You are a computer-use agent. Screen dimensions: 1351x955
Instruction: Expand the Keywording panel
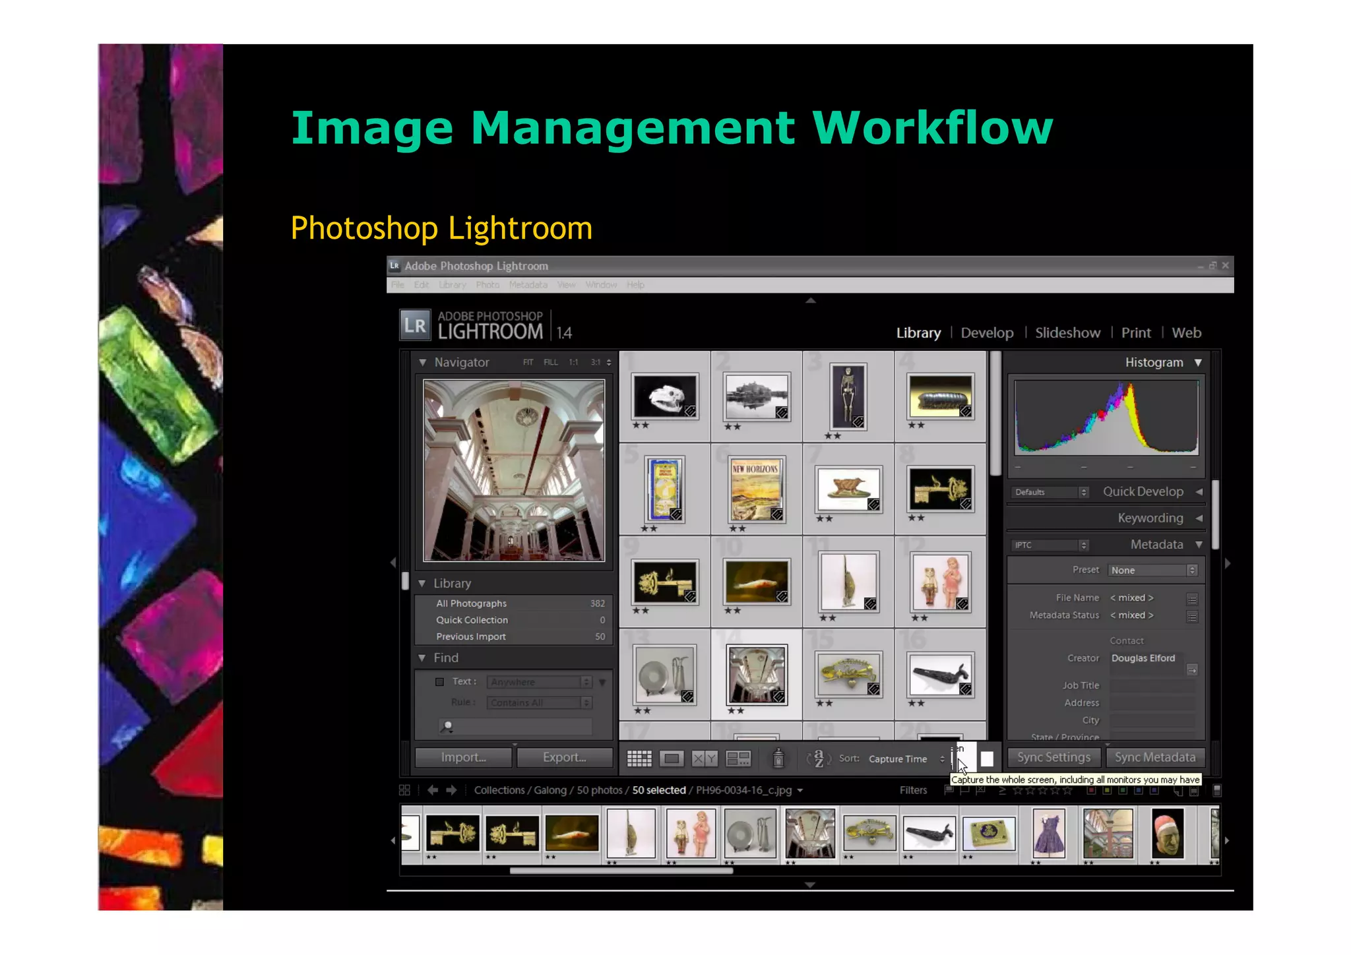coord(1199,518)
